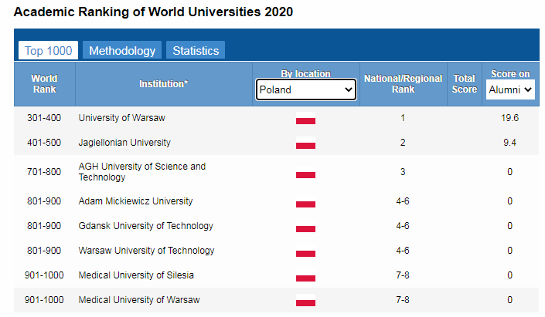Open AGH University of Science and Technology
Viewport: 545px width, 317px height.
click(x=141, y=172)
